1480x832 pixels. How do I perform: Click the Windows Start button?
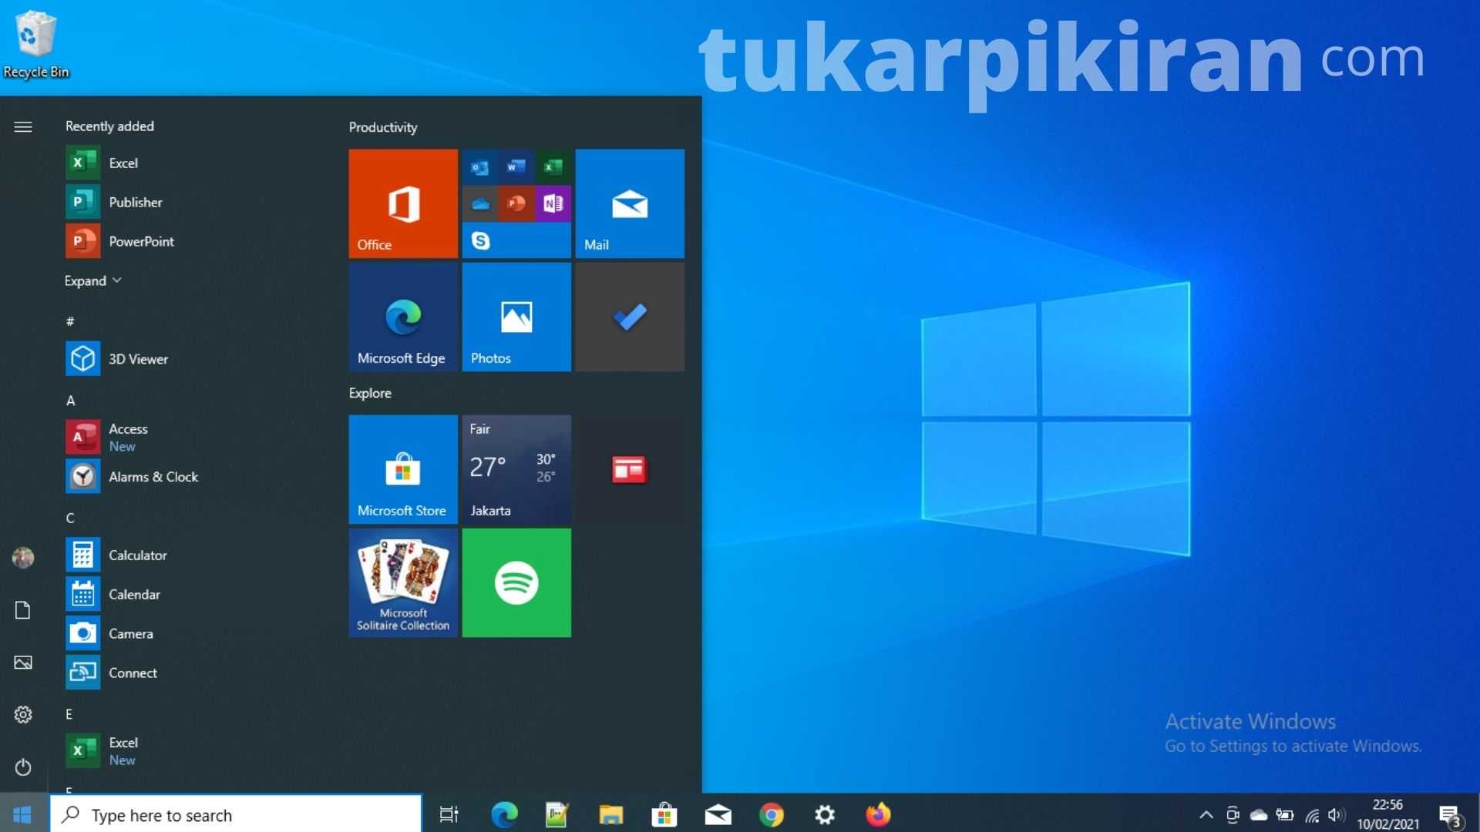[x=22, y=814]
